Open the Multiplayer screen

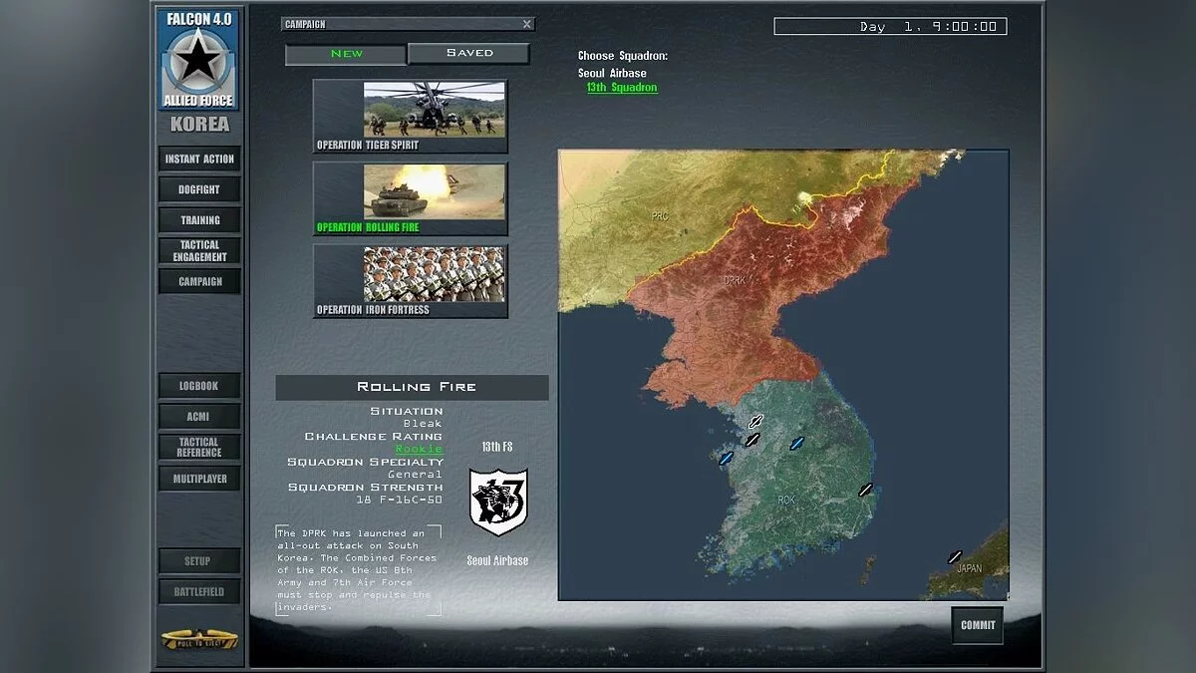tap(199, 479)
